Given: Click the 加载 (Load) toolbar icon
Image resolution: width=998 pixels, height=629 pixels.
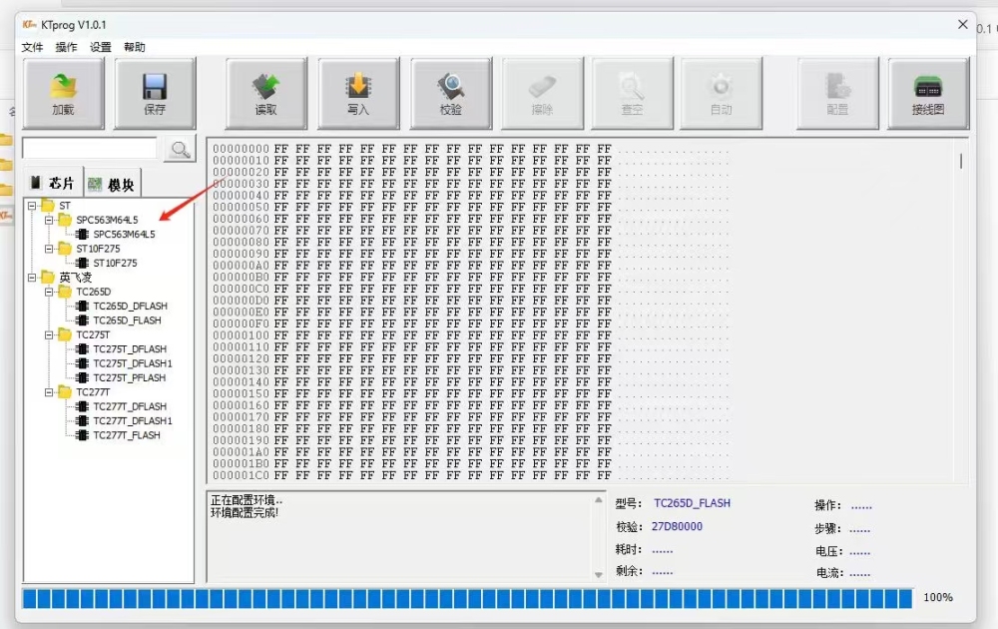Looking at the screenshot, I should coord(63,92).
